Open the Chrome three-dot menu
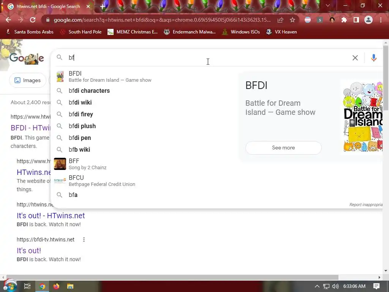 coord(381,20)
